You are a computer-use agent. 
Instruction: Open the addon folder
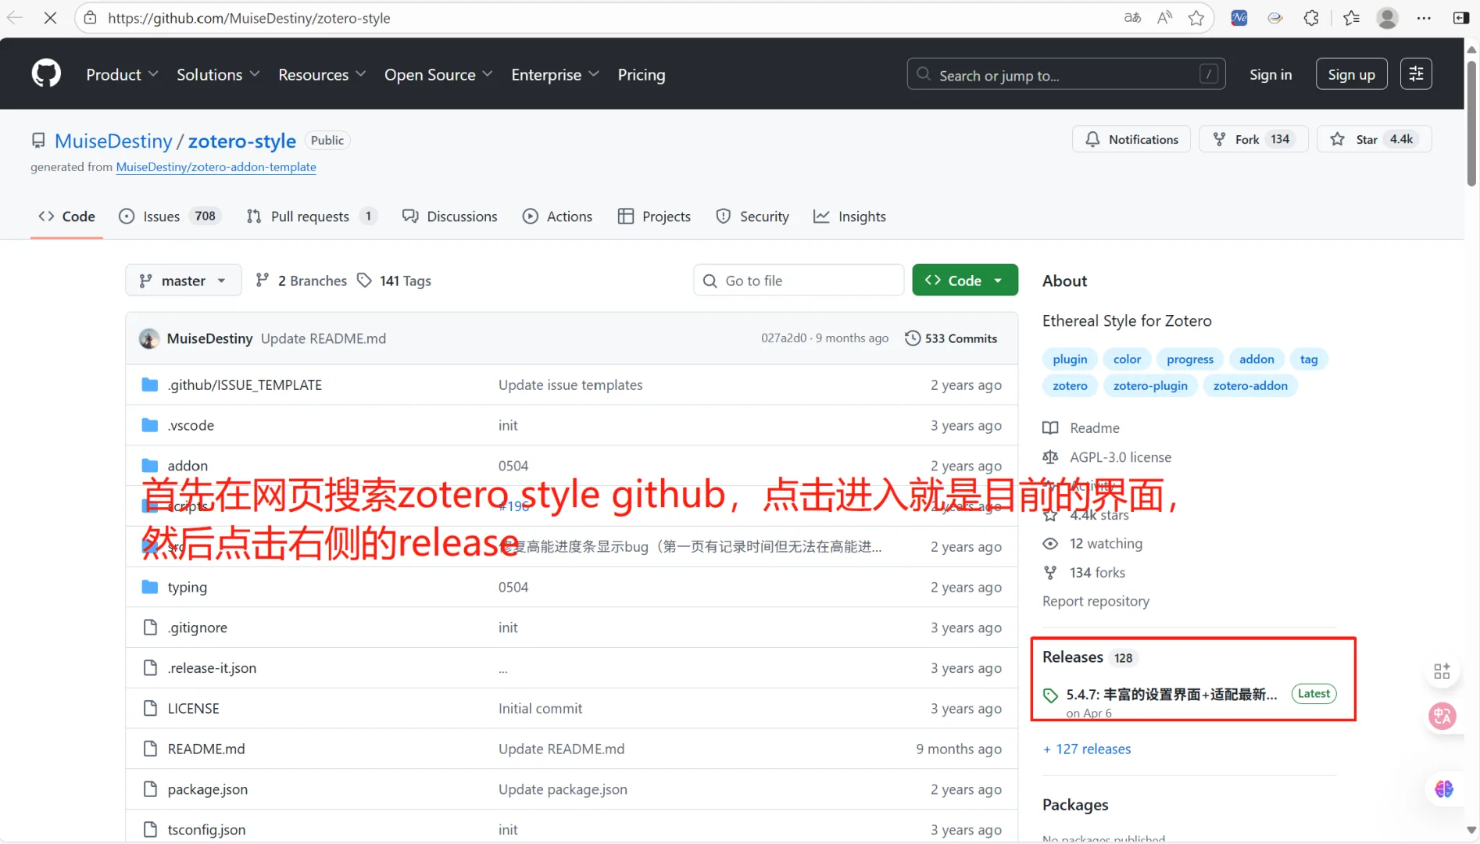pos(188,466)
